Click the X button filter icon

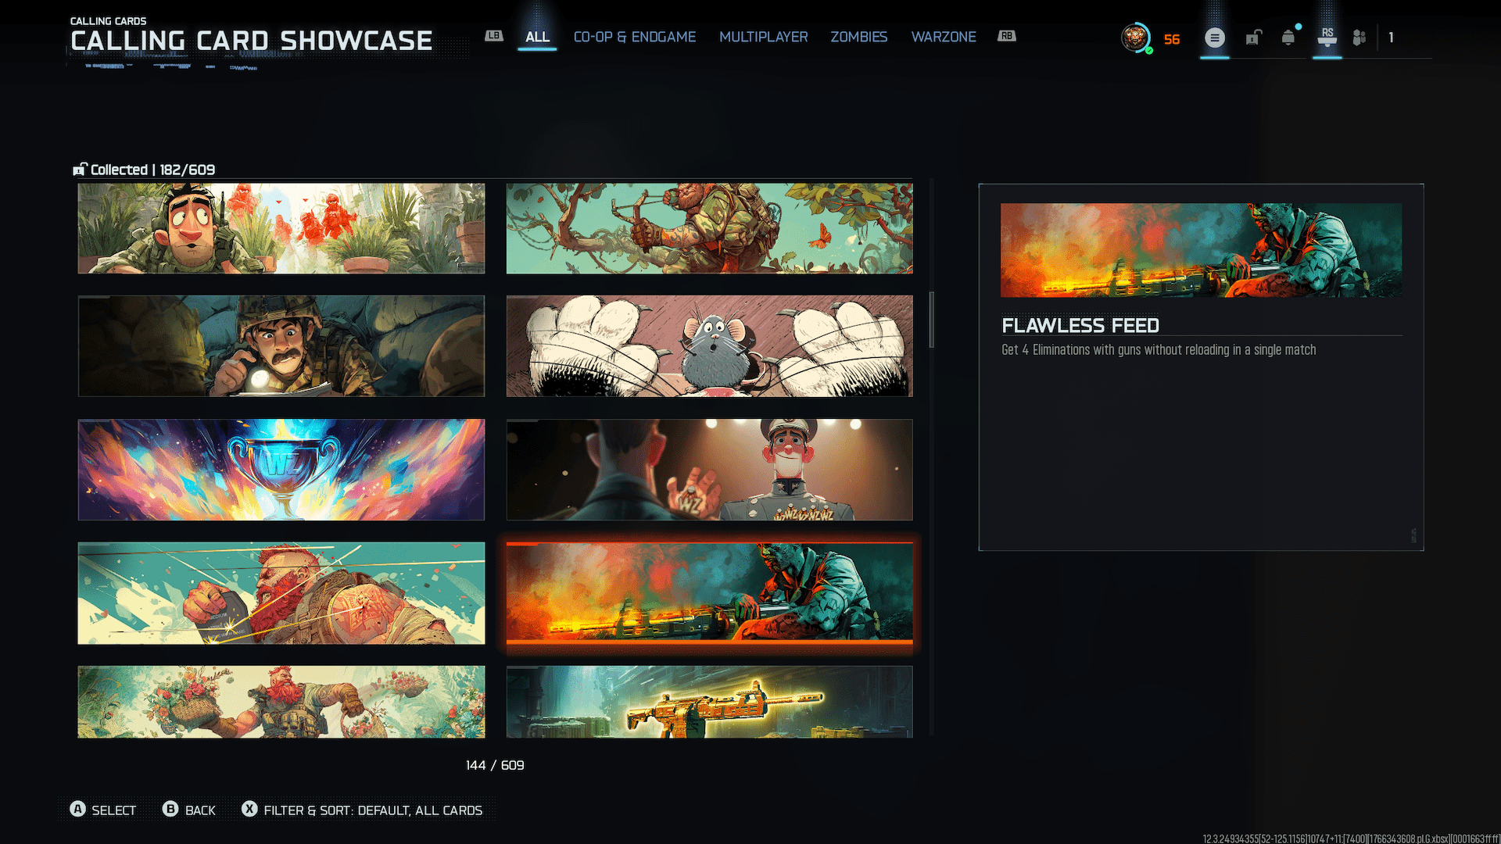[x=249, y=810]
